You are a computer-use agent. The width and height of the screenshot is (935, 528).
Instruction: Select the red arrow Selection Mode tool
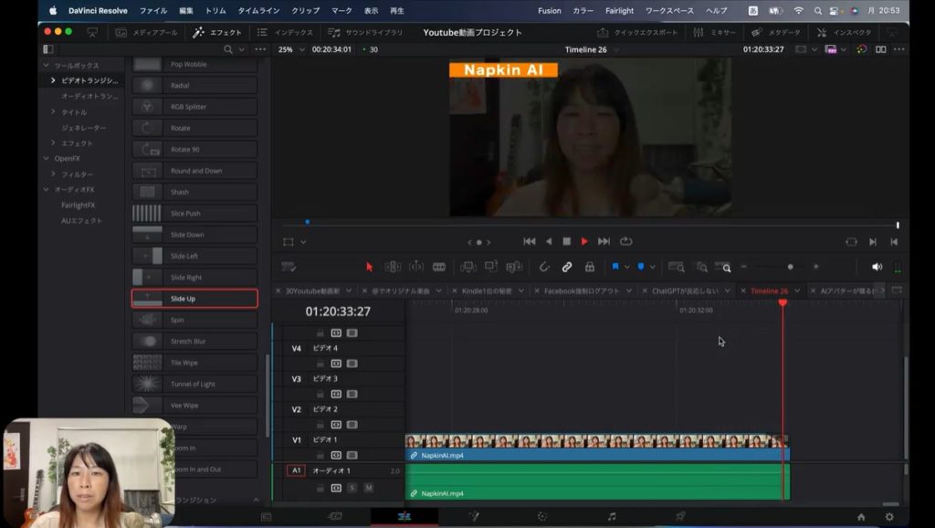pyautogui.click(x=369, y=267)
